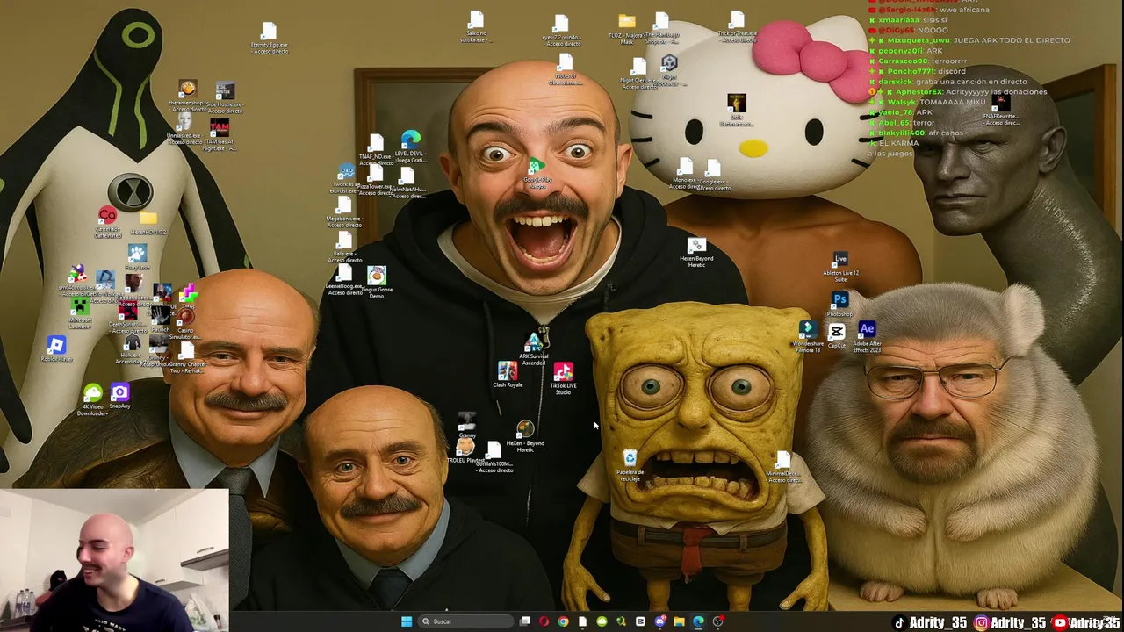Open the Saiko no sutoka.exe shortcut

(x=476, y=21)
